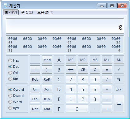Click the hex digit F key
Image resolution: width=130 pixels, height=119 pixels.
pos(59,109)
